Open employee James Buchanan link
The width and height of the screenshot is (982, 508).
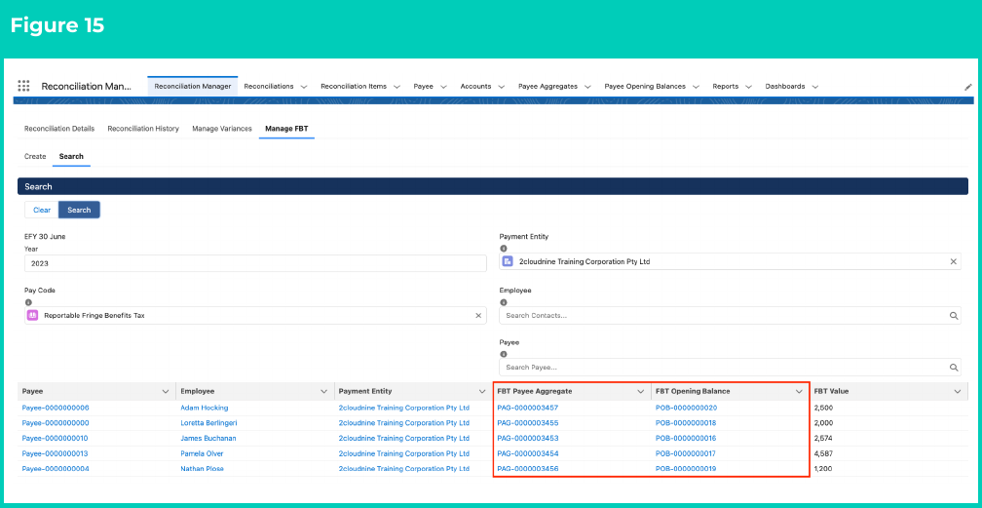click(208, 438)
